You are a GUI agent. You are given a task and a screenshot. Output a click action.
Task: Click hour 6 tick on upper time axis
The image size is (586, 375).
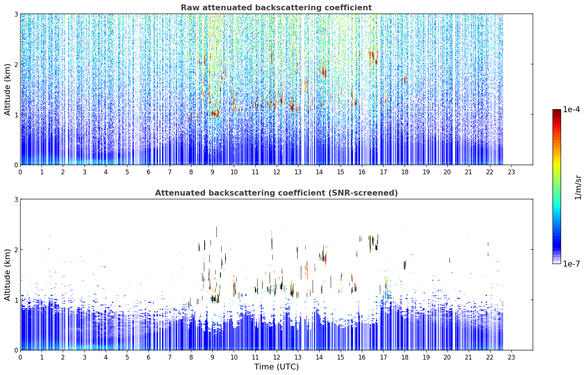pos(148,172)
